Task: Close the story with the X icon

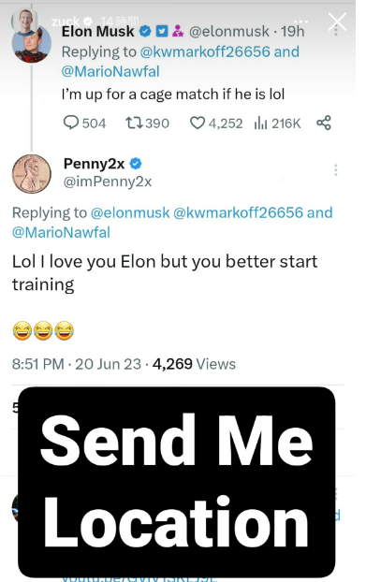Action: click(x=337, y=22)
